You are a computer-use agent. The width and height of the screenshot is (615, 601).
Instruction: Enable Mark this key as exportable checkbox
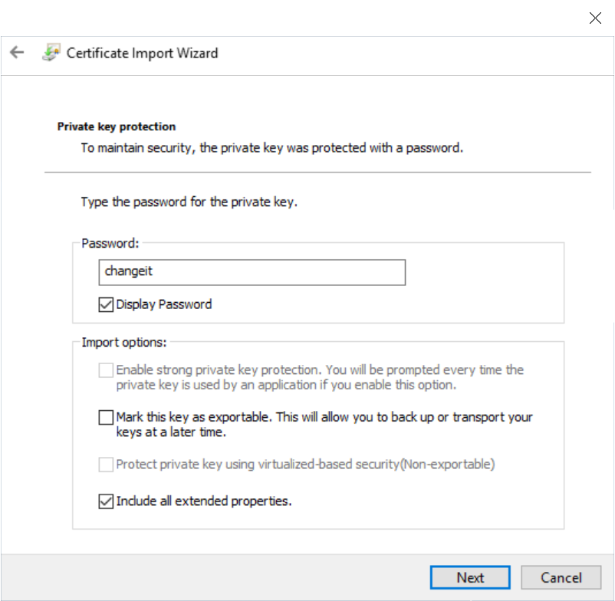click(x=106, y=418)
